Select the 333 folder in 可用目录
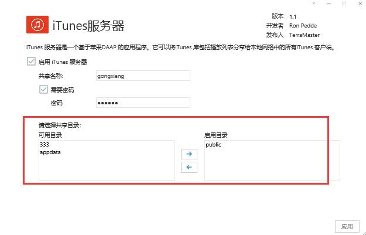Image resolution: width=366 pixels, height=235 pixels. point(45,144)
